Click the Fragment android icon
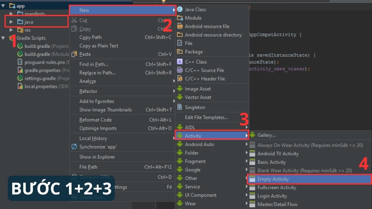Viewport: 372px width, 209px height. click(180, 161)
